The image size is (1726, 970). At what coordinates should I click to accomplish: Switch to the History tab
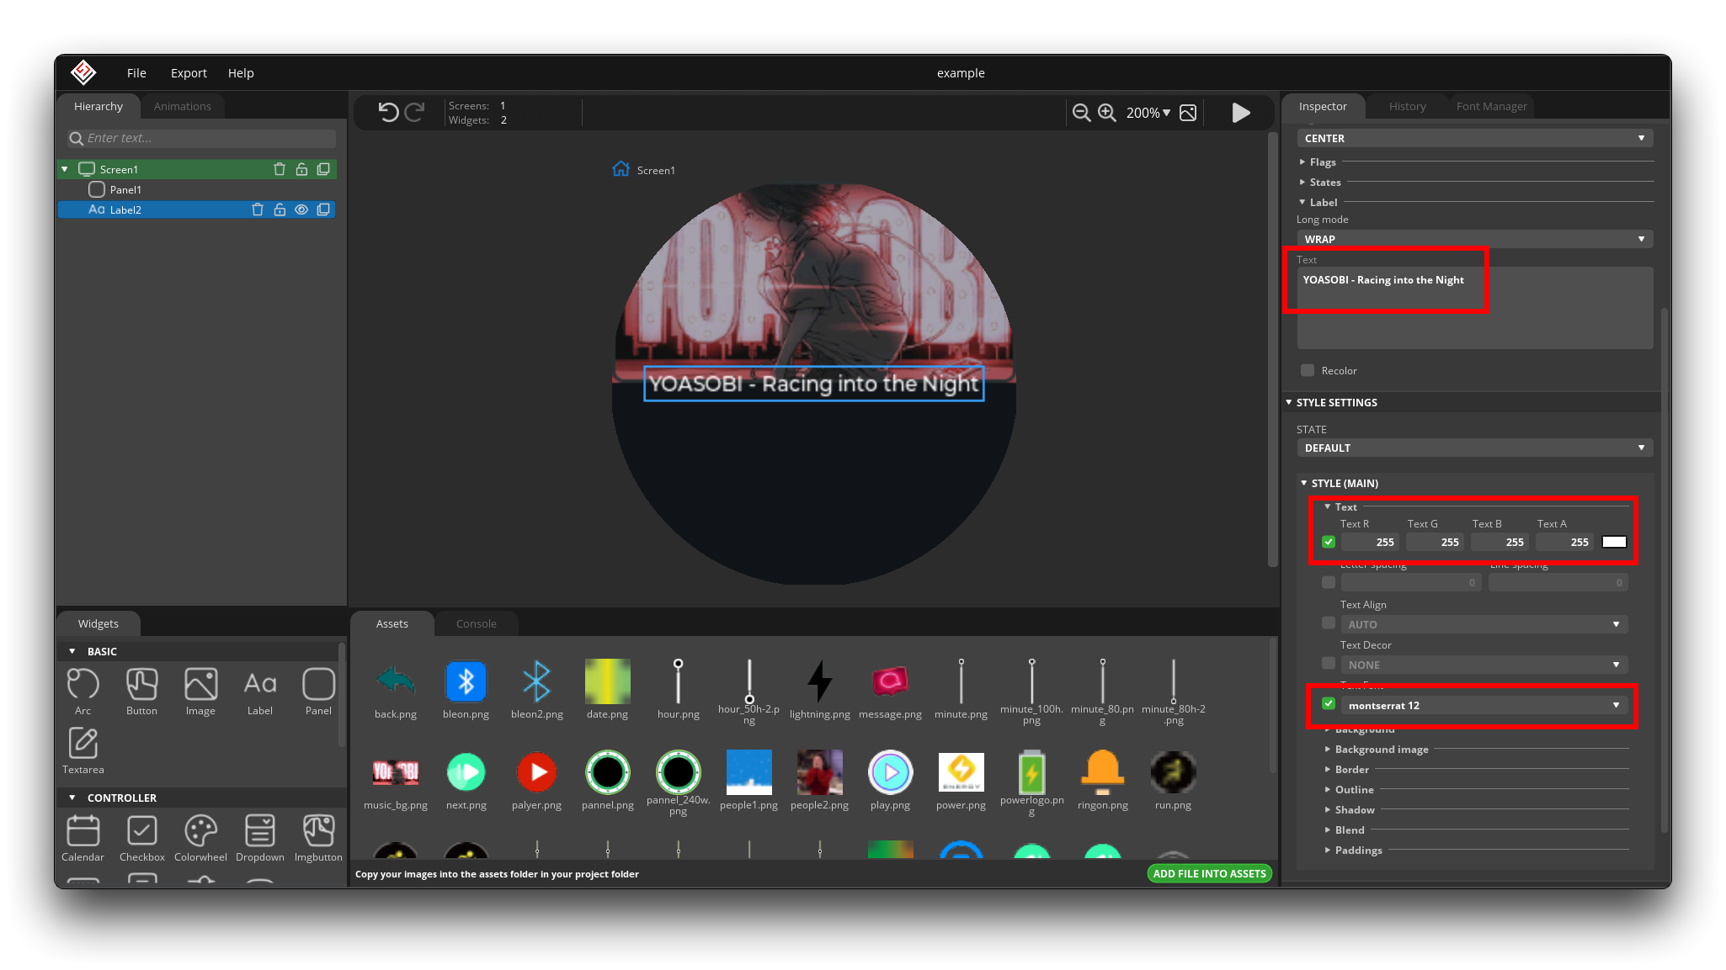point(1407,106)
